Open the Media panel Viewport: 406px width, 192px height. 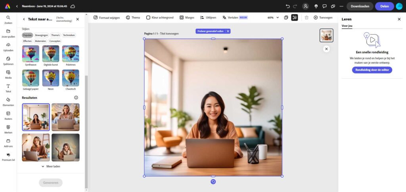click(x=8, y=74)
